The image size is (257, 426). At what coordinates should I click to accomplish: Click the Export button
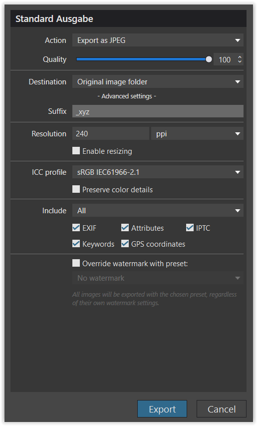[x=162, y=409]
